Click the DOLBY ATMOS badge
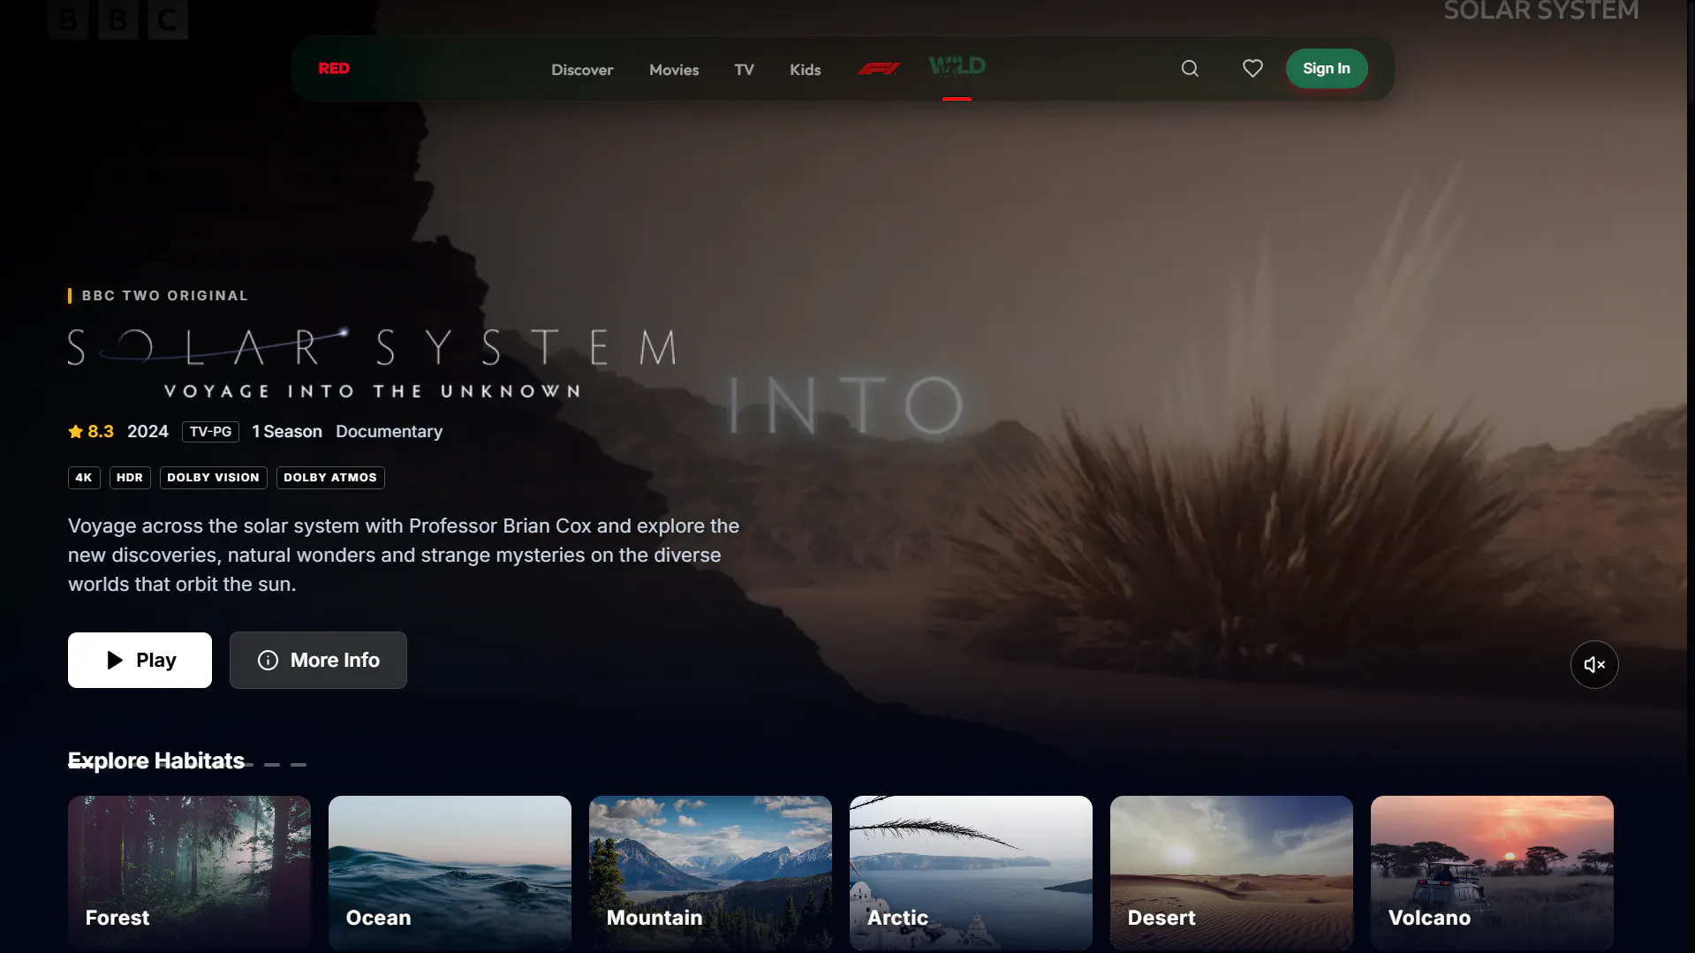 pyautogui.click(x=330, y=478)
